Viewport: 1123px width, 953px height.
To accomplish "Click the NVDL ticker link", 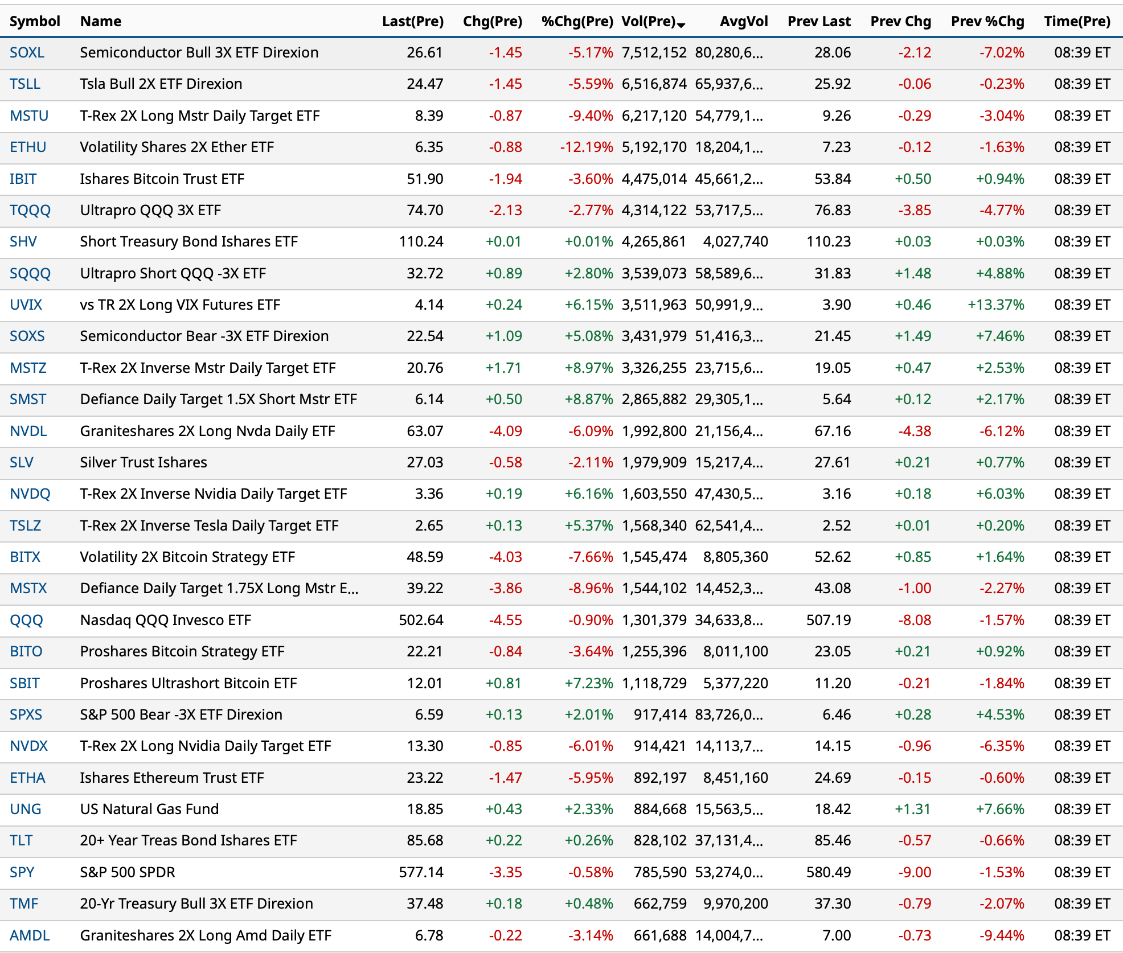I will coord(28,431).
